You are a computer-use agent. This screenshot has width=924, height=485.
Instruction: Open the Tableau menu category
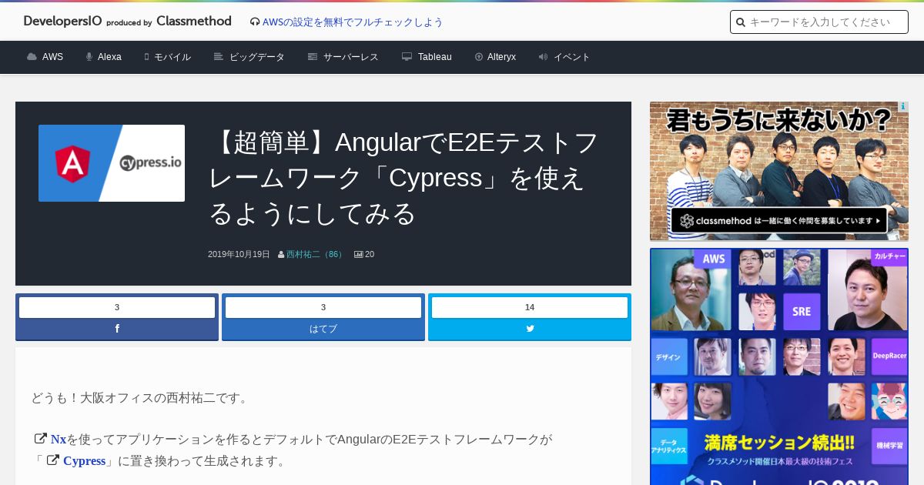pos(435,57)
